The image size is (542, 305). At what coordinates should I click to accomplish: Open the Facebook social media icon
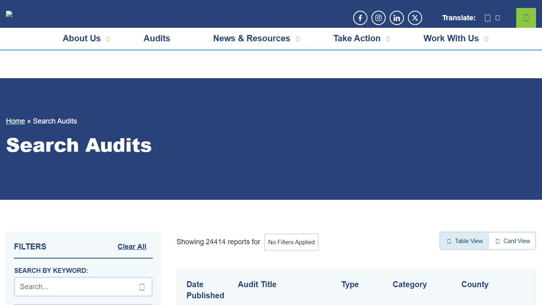click(x=360, y=17)
